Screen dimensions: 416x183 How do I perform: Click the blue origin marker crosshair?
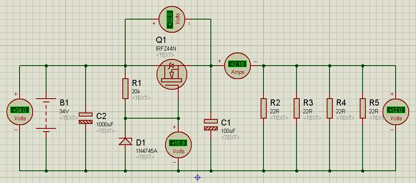coord(198,177)
